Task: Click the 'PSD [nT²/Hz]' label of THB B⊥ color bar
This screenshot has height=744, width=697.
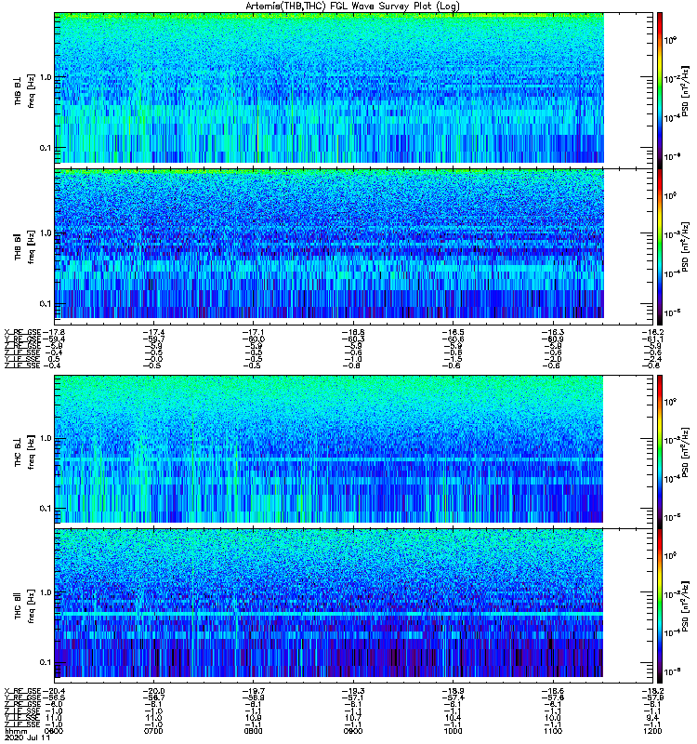Action: point(686,90)
